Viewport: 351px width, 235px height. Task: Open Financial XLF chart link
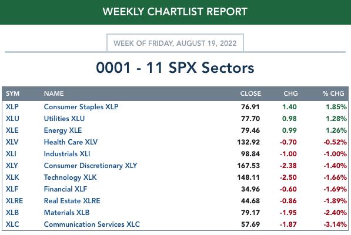[65, 189]
